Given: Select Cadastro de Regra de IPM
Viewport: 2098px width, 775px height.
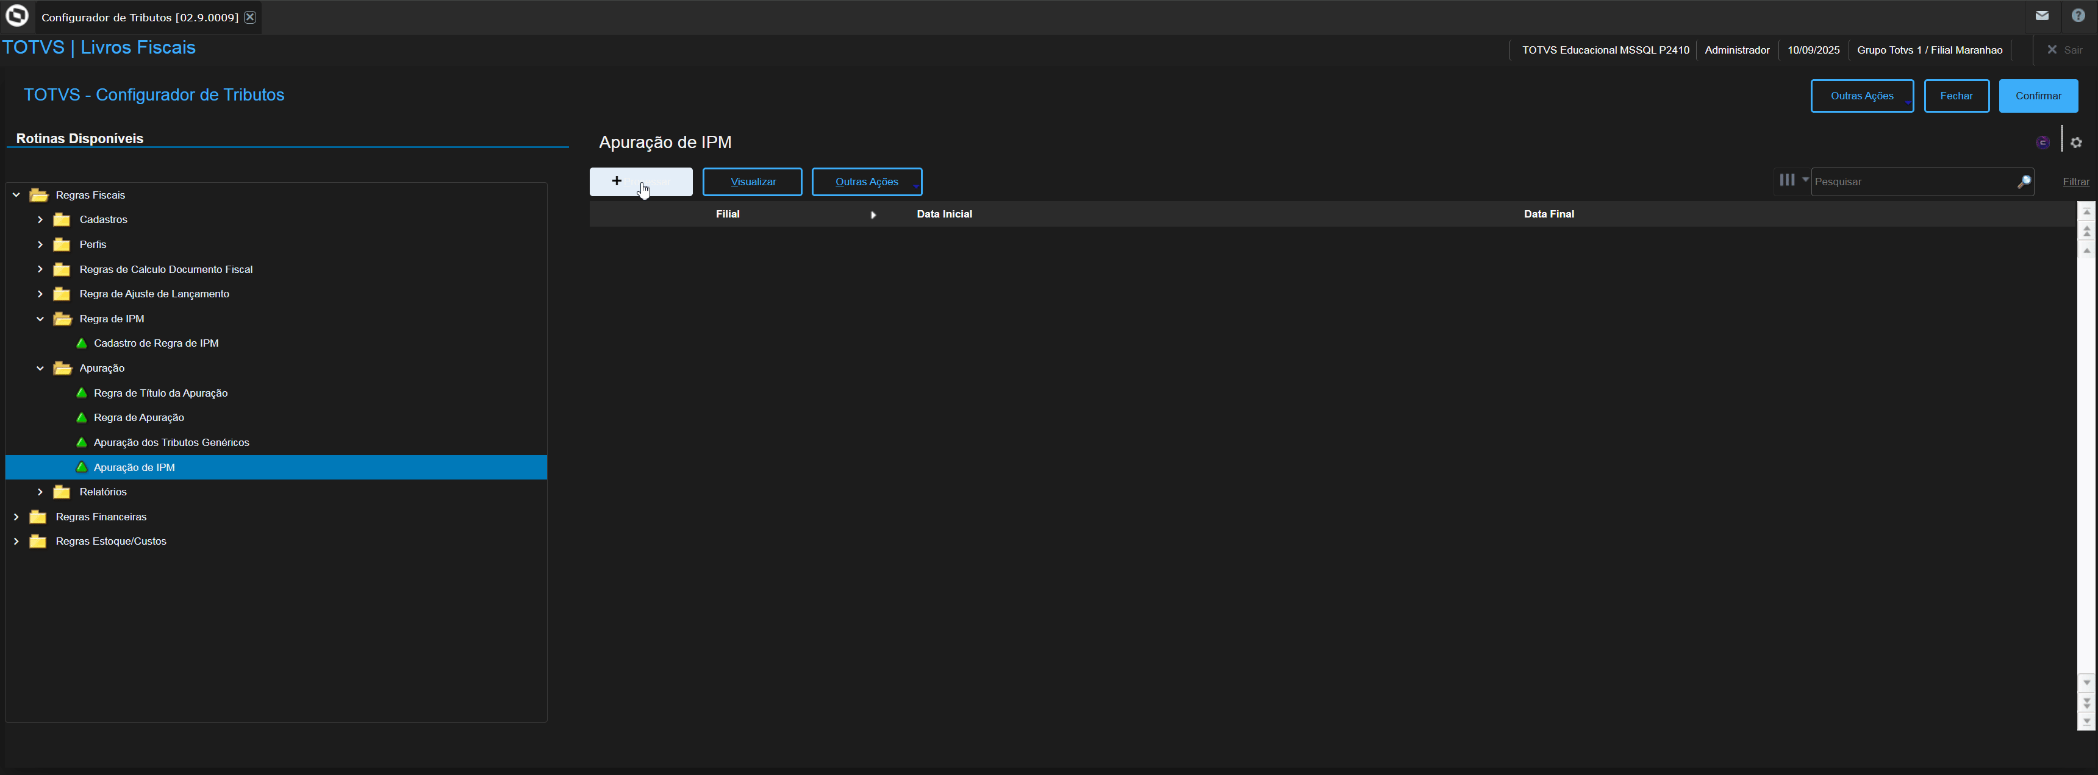Looking at the screenshot, I should [x=156, y=343].
